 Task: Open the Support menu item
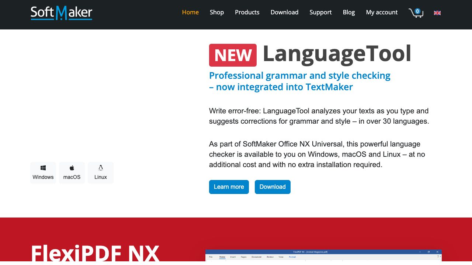pos(320,12)
